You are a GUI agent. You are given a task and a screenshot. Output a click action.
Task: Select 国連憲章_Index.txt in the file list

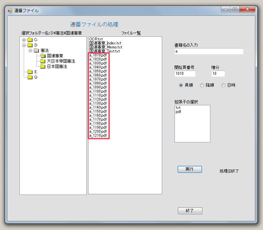tap(105, 43)
